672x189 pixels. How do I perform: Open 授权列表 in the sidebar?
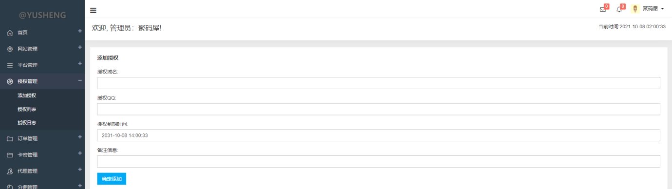pyautogui.click(x=27, y=109)
